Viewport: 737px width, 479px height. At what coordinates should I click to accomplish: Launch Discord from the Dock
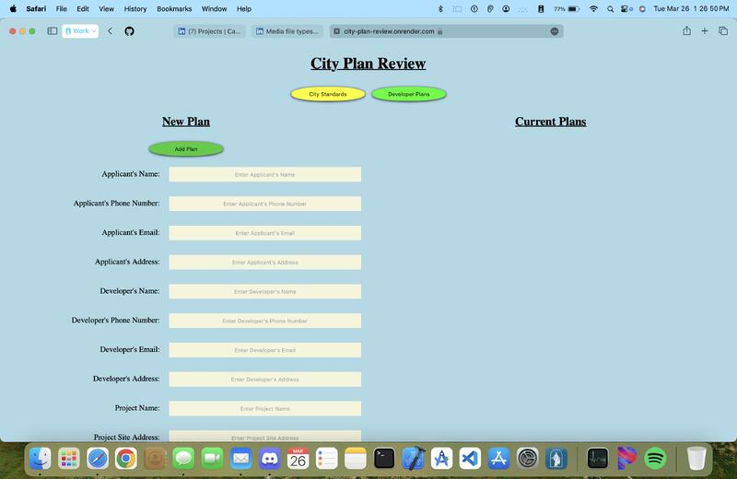click(x=270, y=458)
